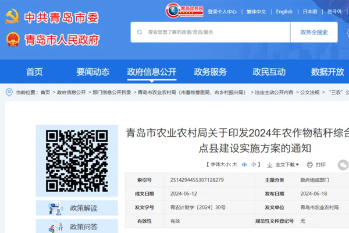Click the search magnifier icon
The height and width of the screenshot is (233, 349).
(x=140, y=32)
